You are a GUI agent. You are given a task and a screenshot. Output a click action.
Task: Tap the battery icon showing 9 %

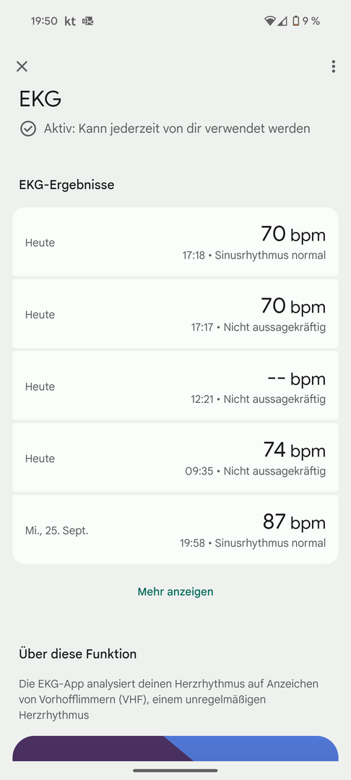(296, 21)
